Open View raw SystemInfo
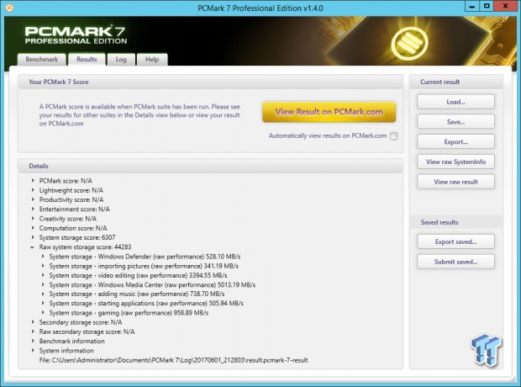 (455, 162)
